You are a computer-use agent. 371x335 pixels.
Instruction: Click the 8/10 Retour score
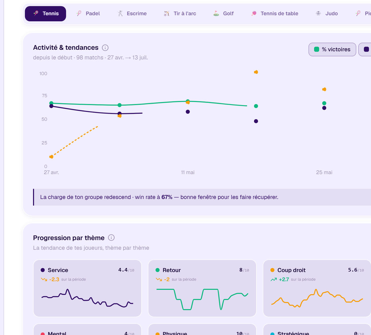[x=244, y=270]
